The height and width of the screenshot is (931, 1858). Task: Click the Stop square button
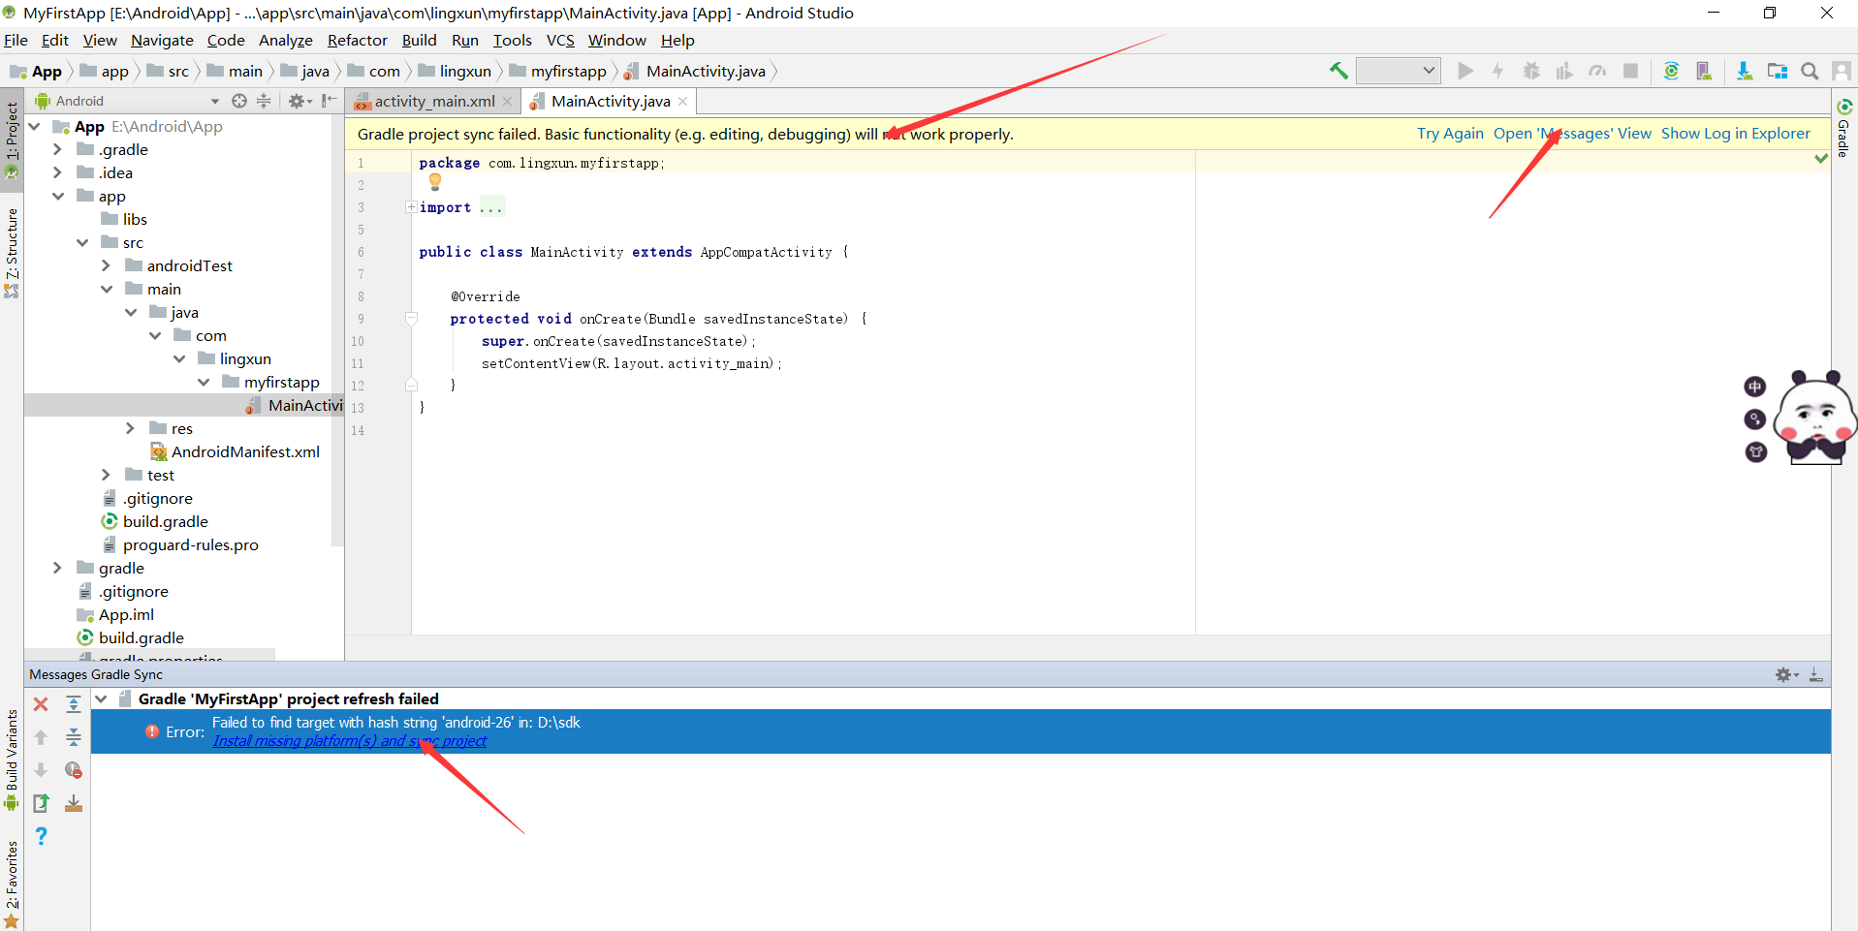click(1630, 71)
